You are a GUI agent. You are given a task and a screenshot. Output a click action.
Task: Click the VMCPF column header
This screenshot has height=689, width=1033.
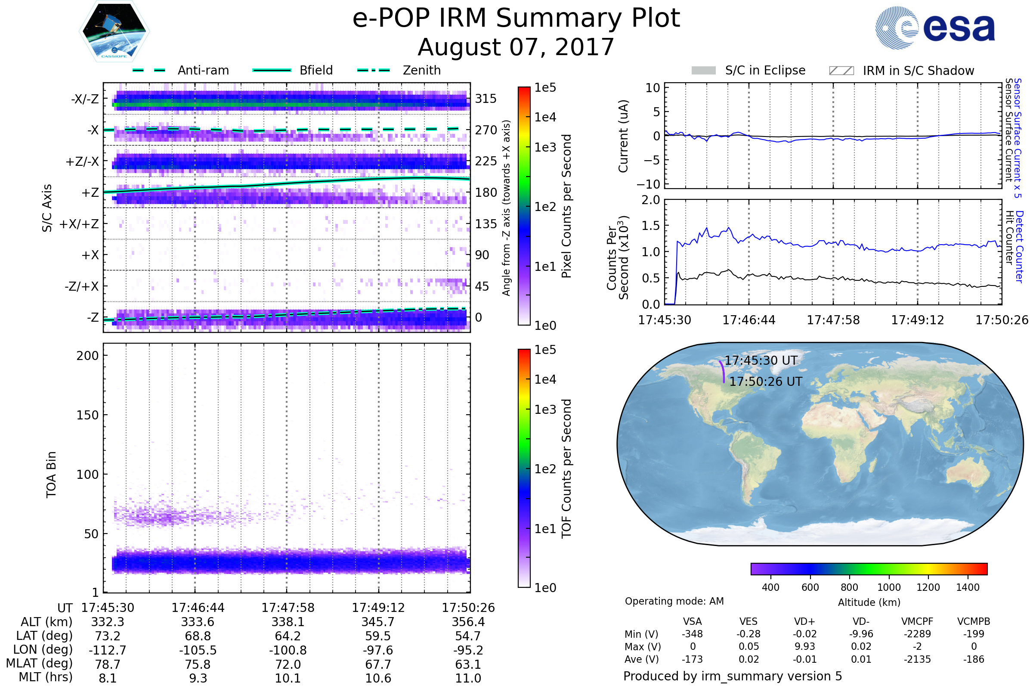[917, 621]
